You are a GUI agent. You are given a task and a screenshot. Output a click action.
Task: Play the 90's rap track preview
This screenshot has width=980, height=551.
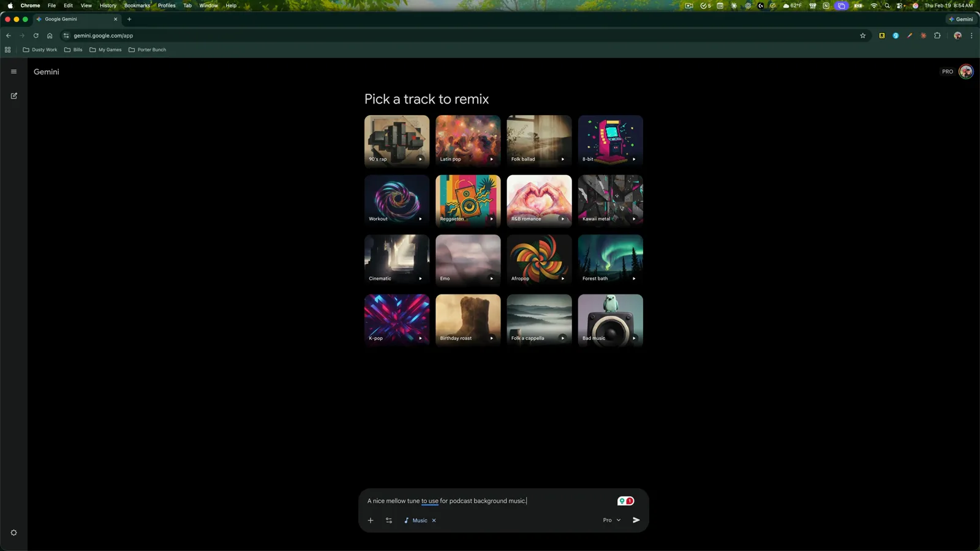[420, 159]
